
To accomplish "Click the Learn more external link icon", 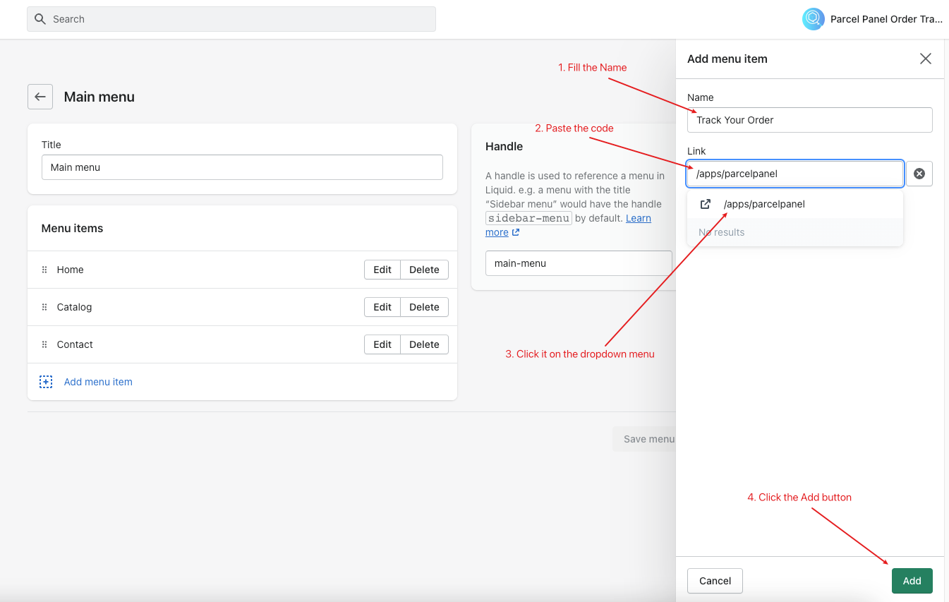I will [516, 232].
